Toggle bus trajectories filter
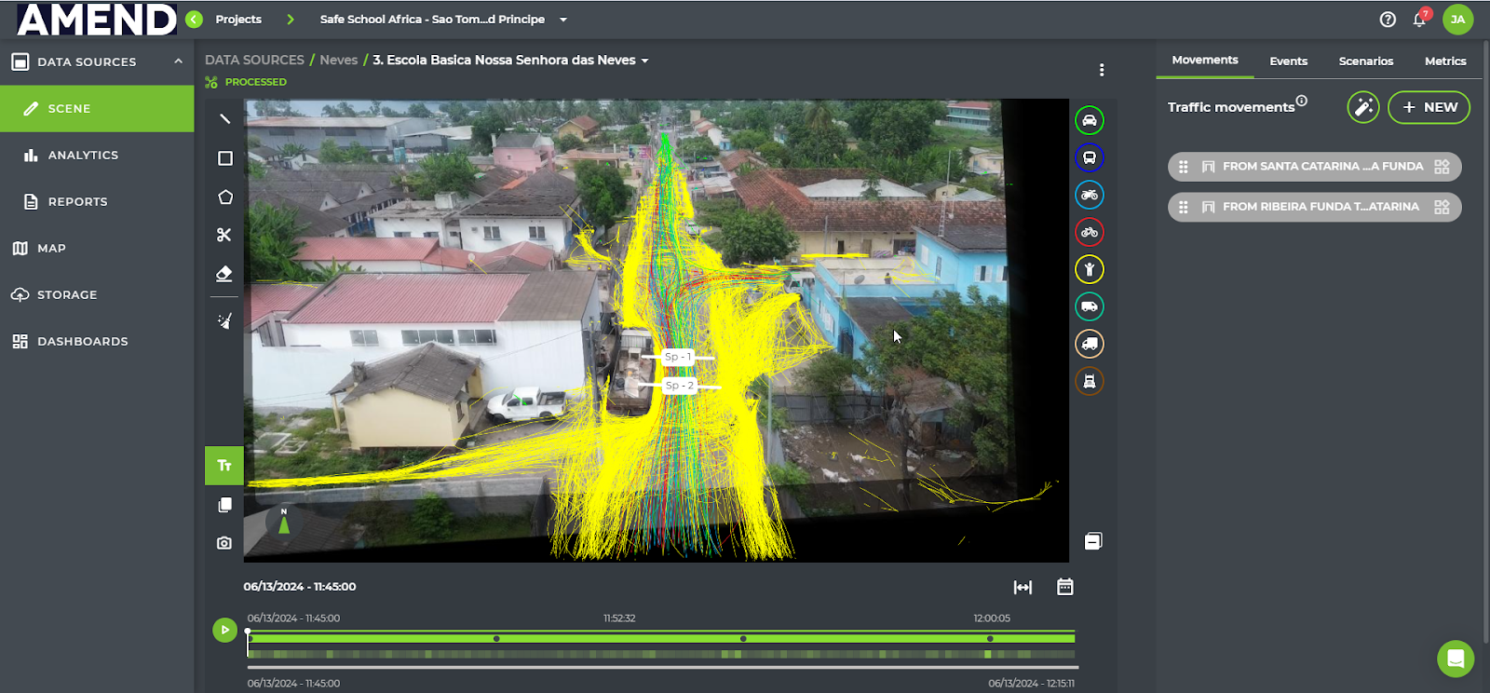 click(x=1090, y=157)
